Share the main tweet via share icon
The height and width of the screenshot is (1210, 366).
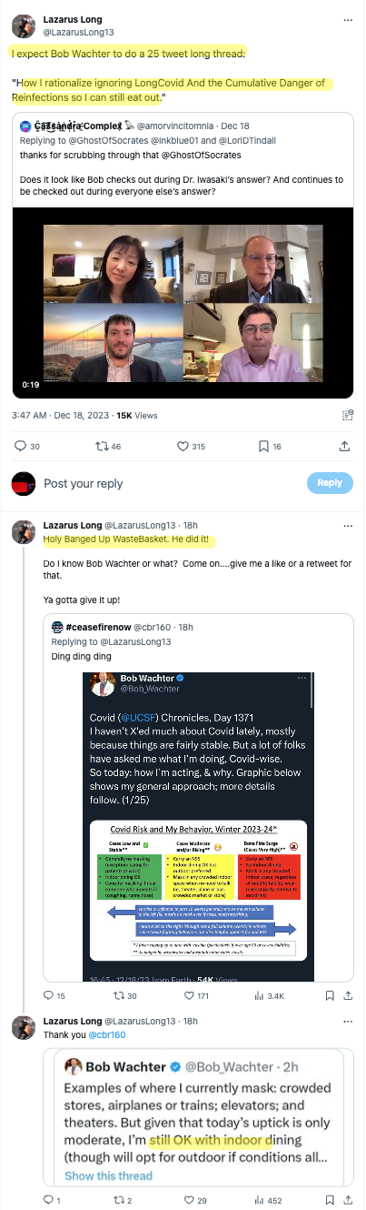point(344,446)
